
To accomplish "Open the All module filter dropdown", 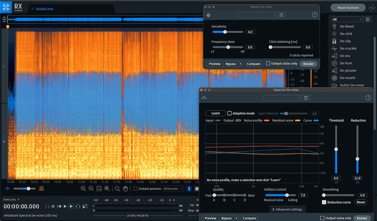I will 347,19.
